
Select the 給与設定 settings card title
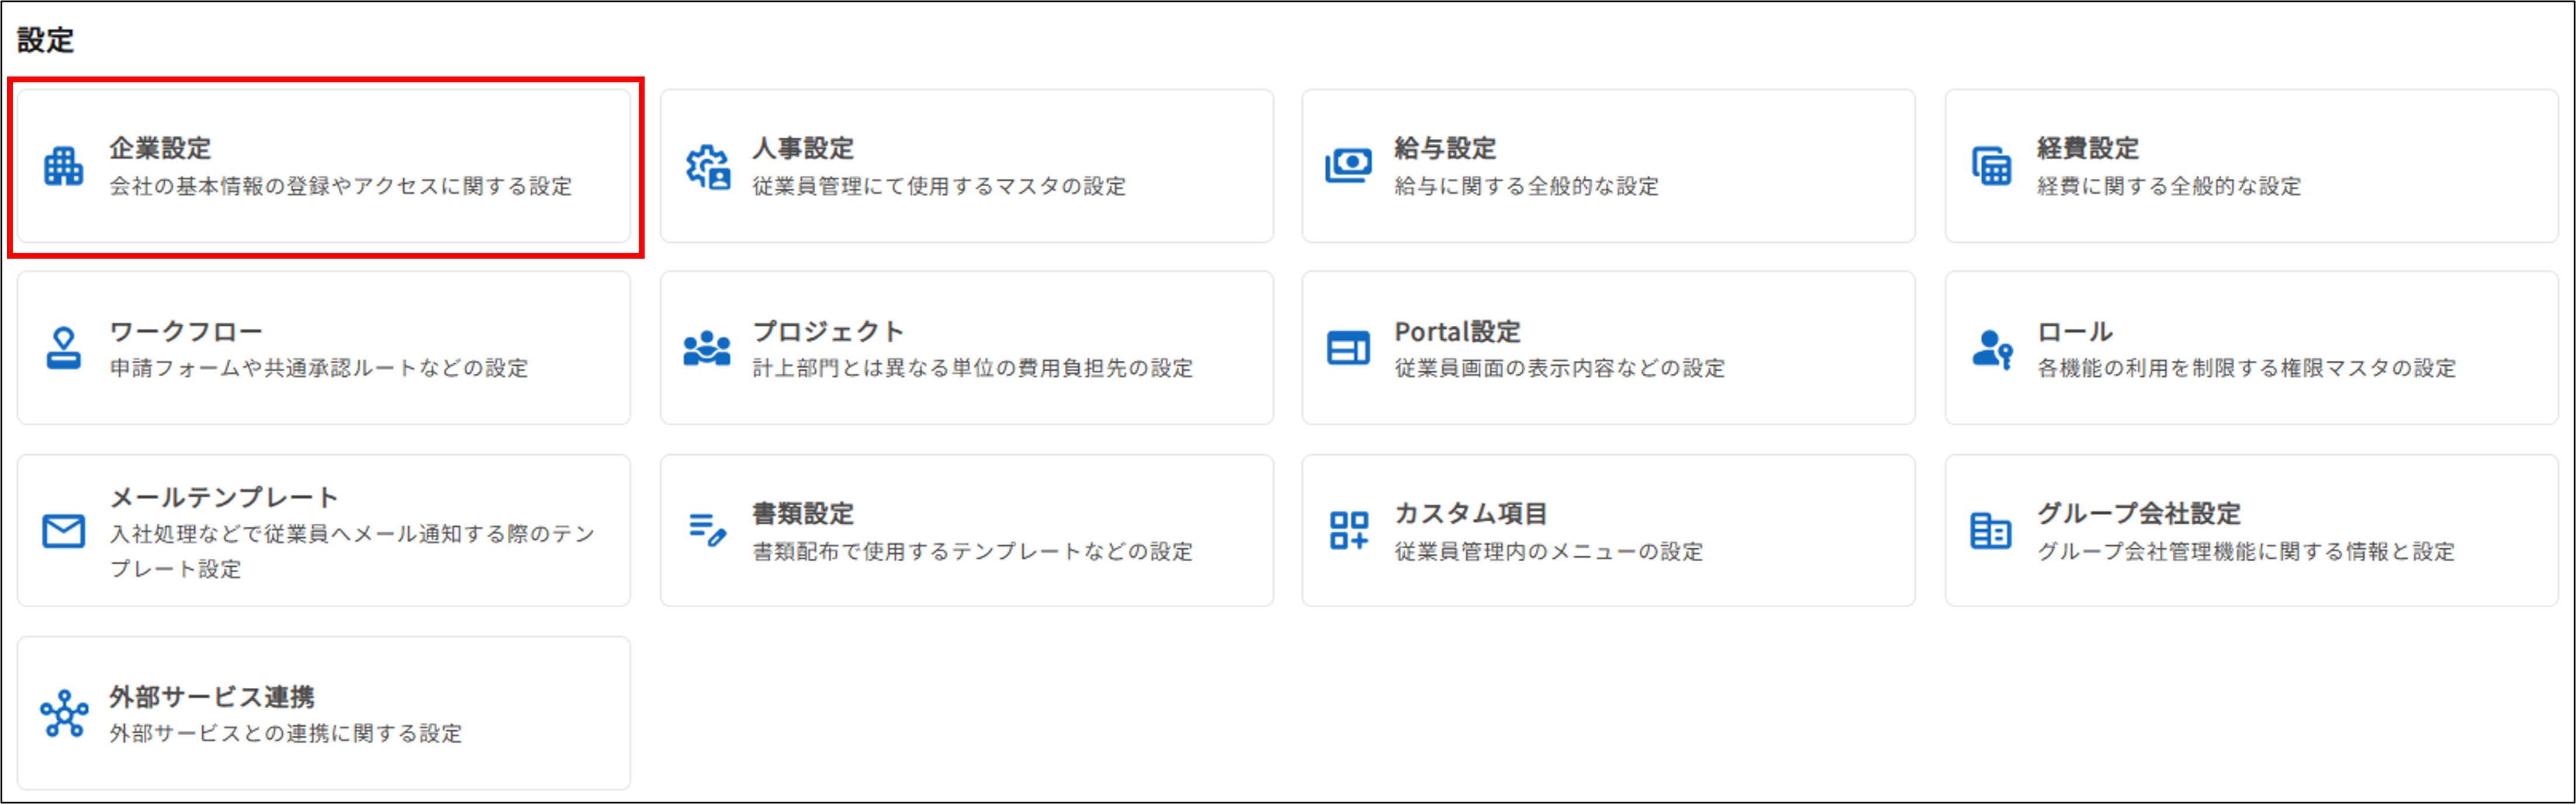pyautogui.click(x=1445, y=148)
